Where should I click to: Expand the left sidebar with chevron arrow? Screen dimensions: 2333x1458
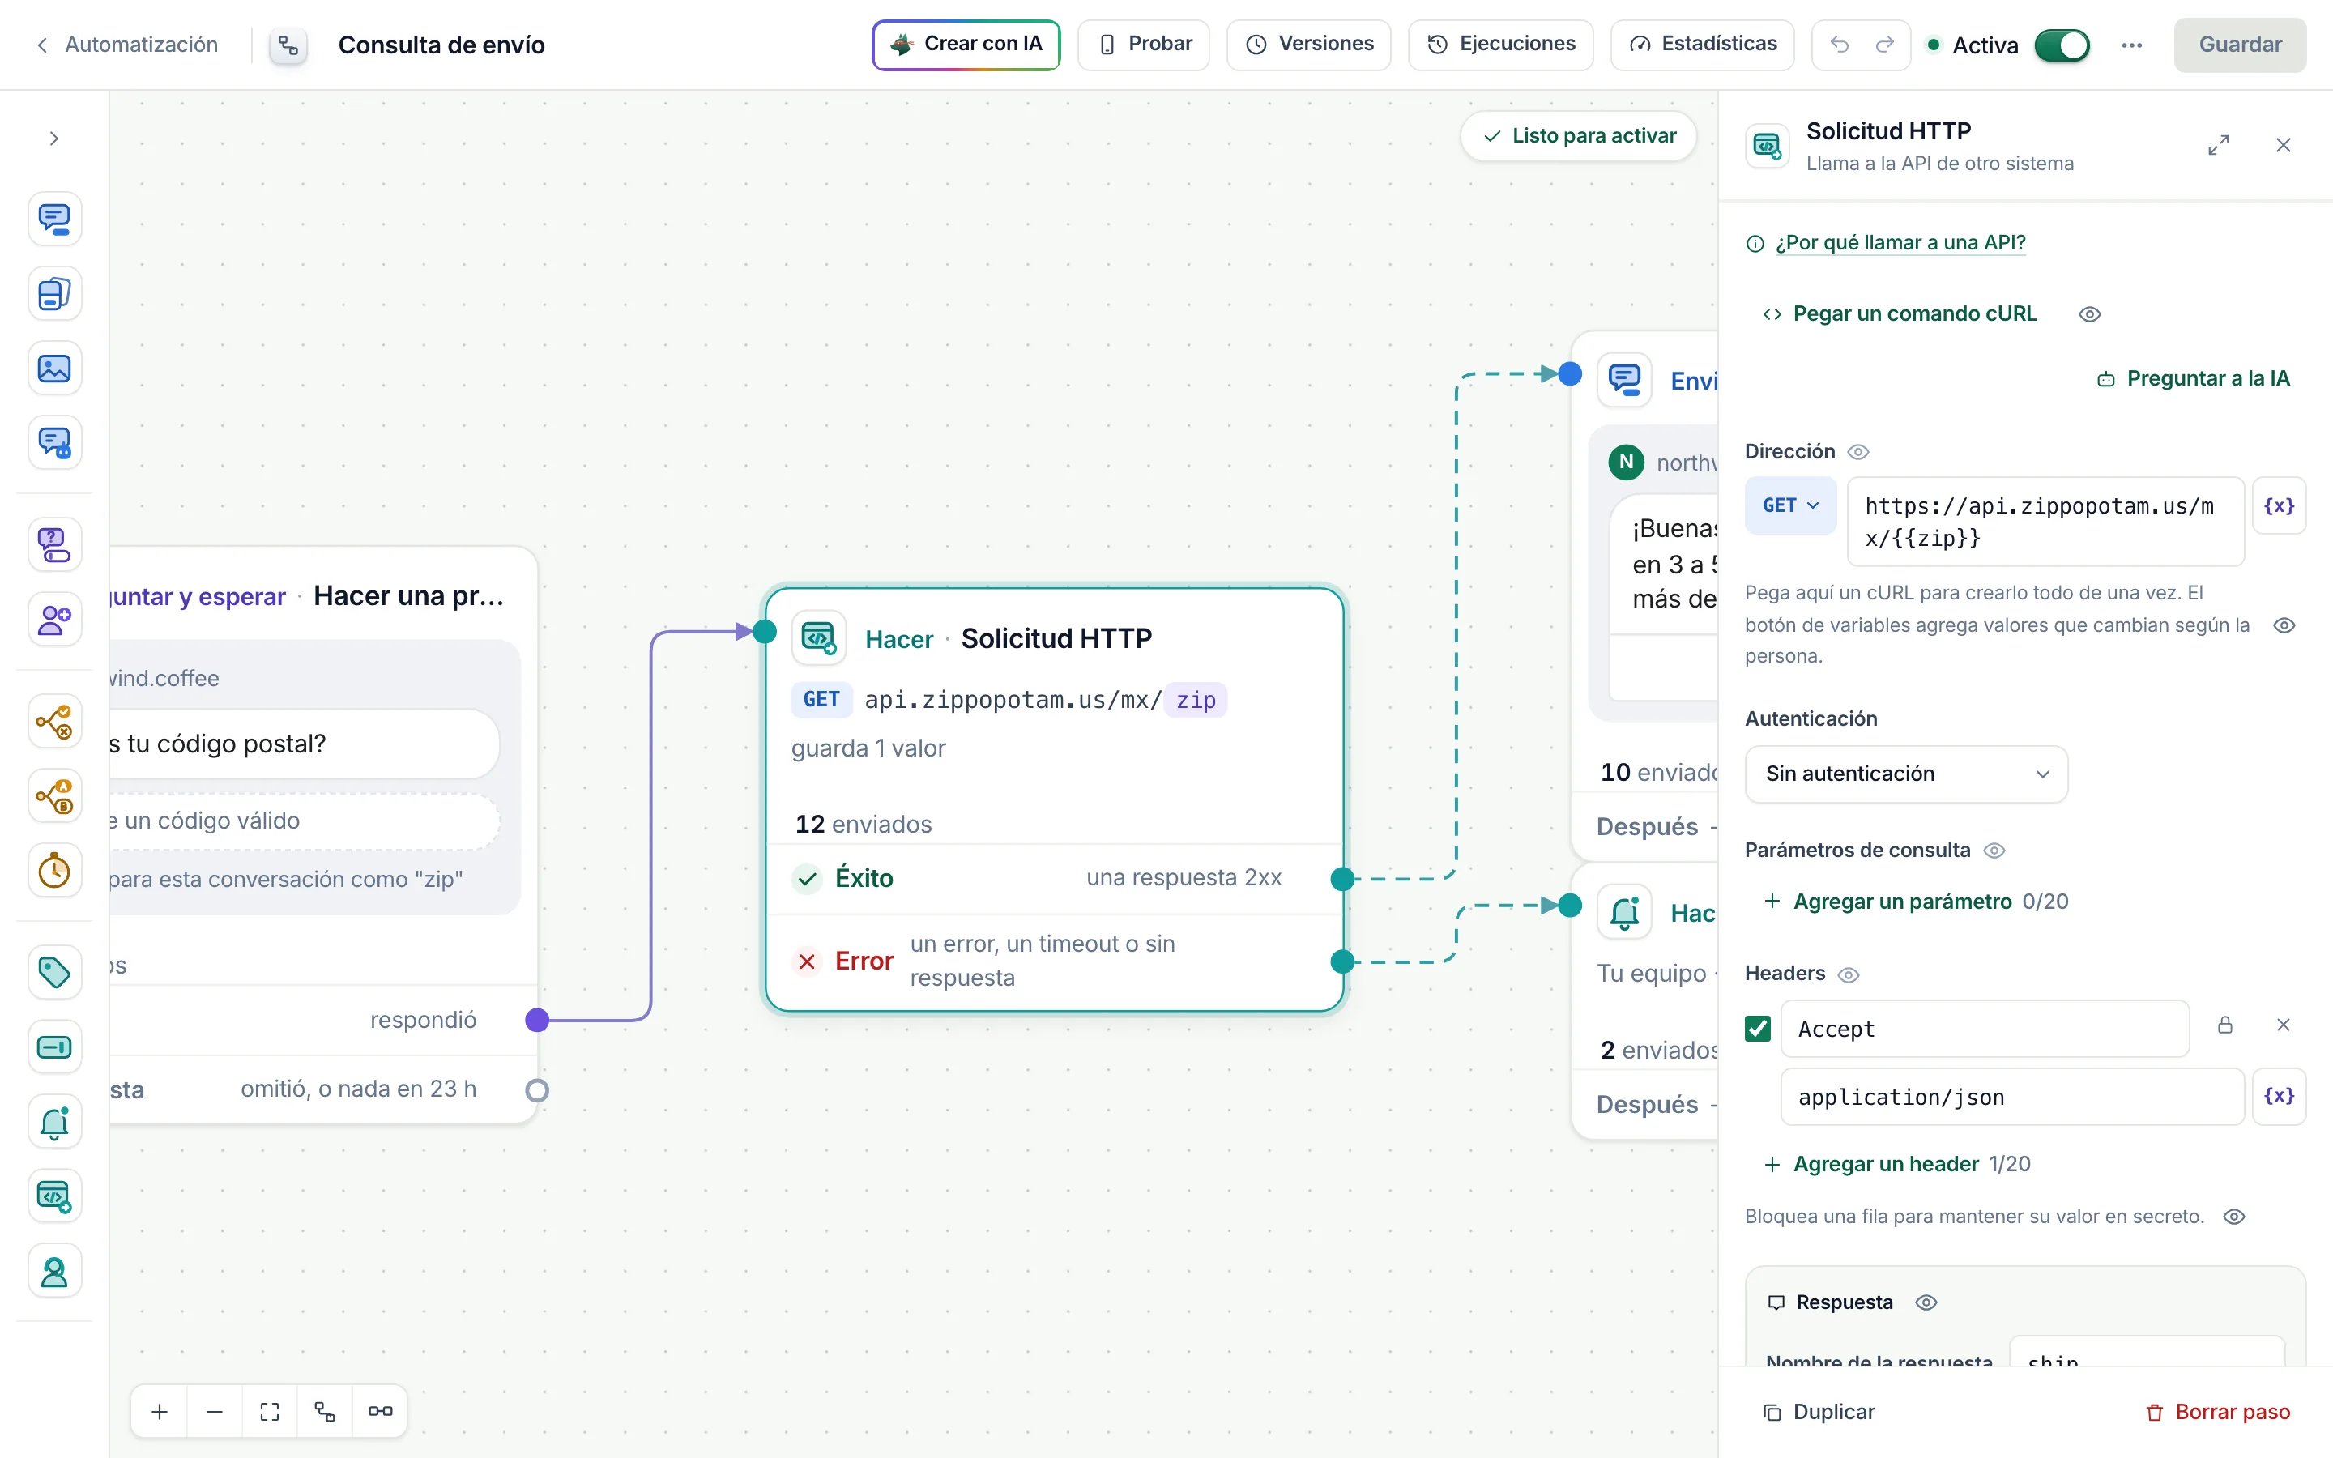[54, 139]
